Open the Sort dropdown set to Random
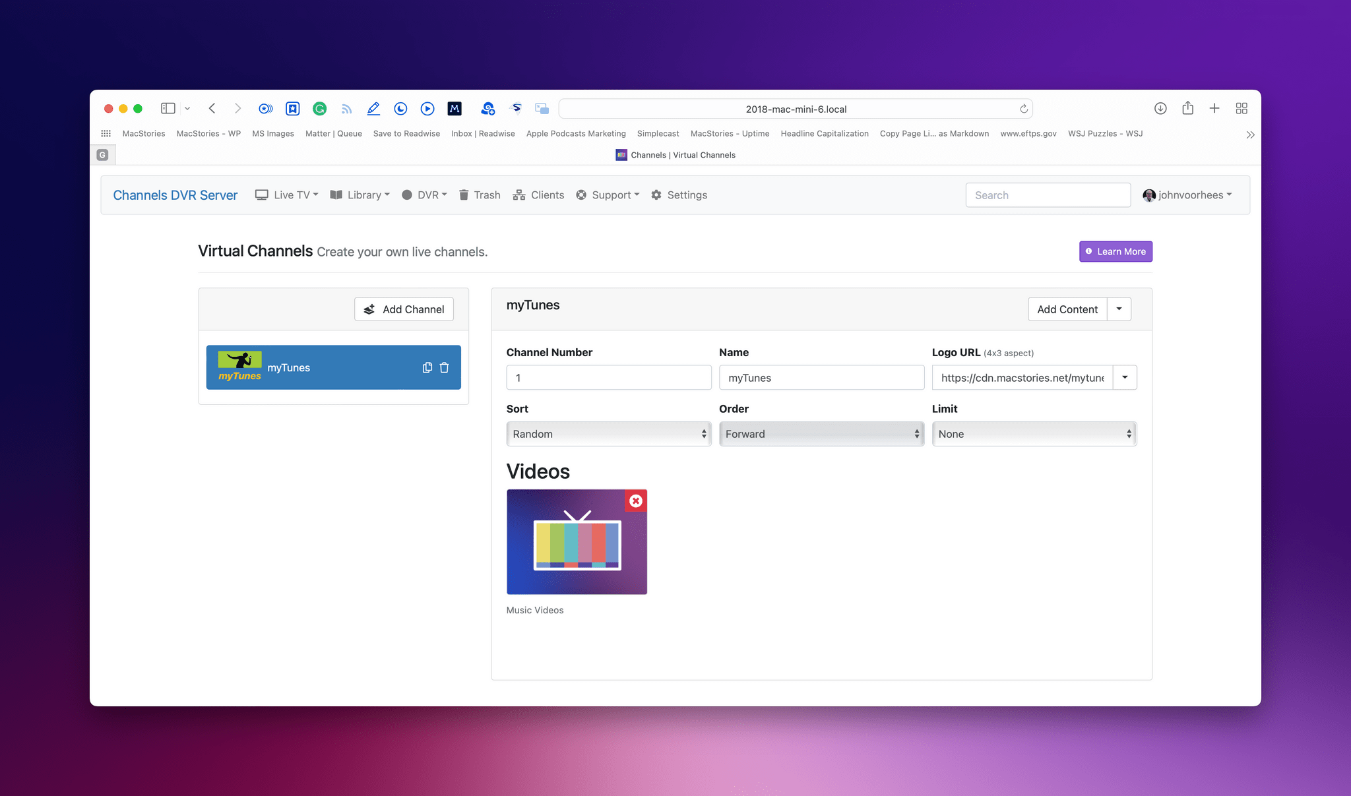Screen dimensions: 1351x796 (609, 434)
